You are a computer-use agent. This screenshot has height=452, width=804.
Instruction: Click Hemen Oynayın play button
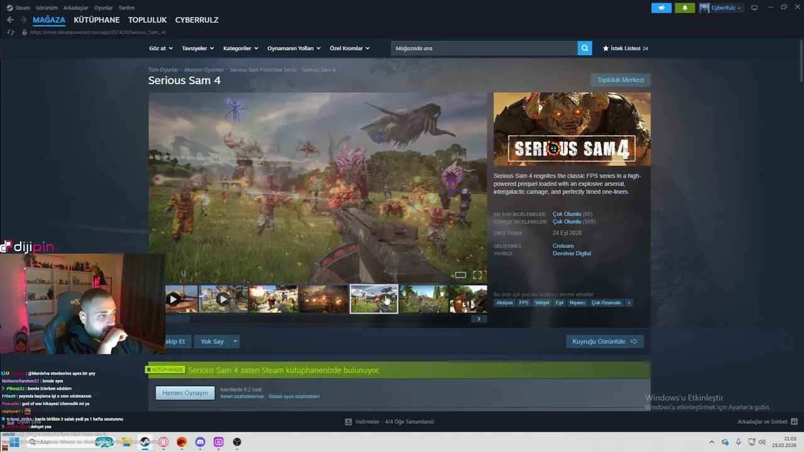coord(185,393)
